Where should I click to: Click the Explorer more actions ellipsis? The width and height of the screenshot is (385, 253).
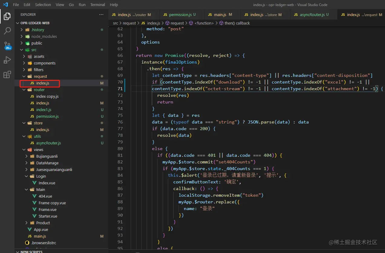pyautogui.click(x=101, y=15)
